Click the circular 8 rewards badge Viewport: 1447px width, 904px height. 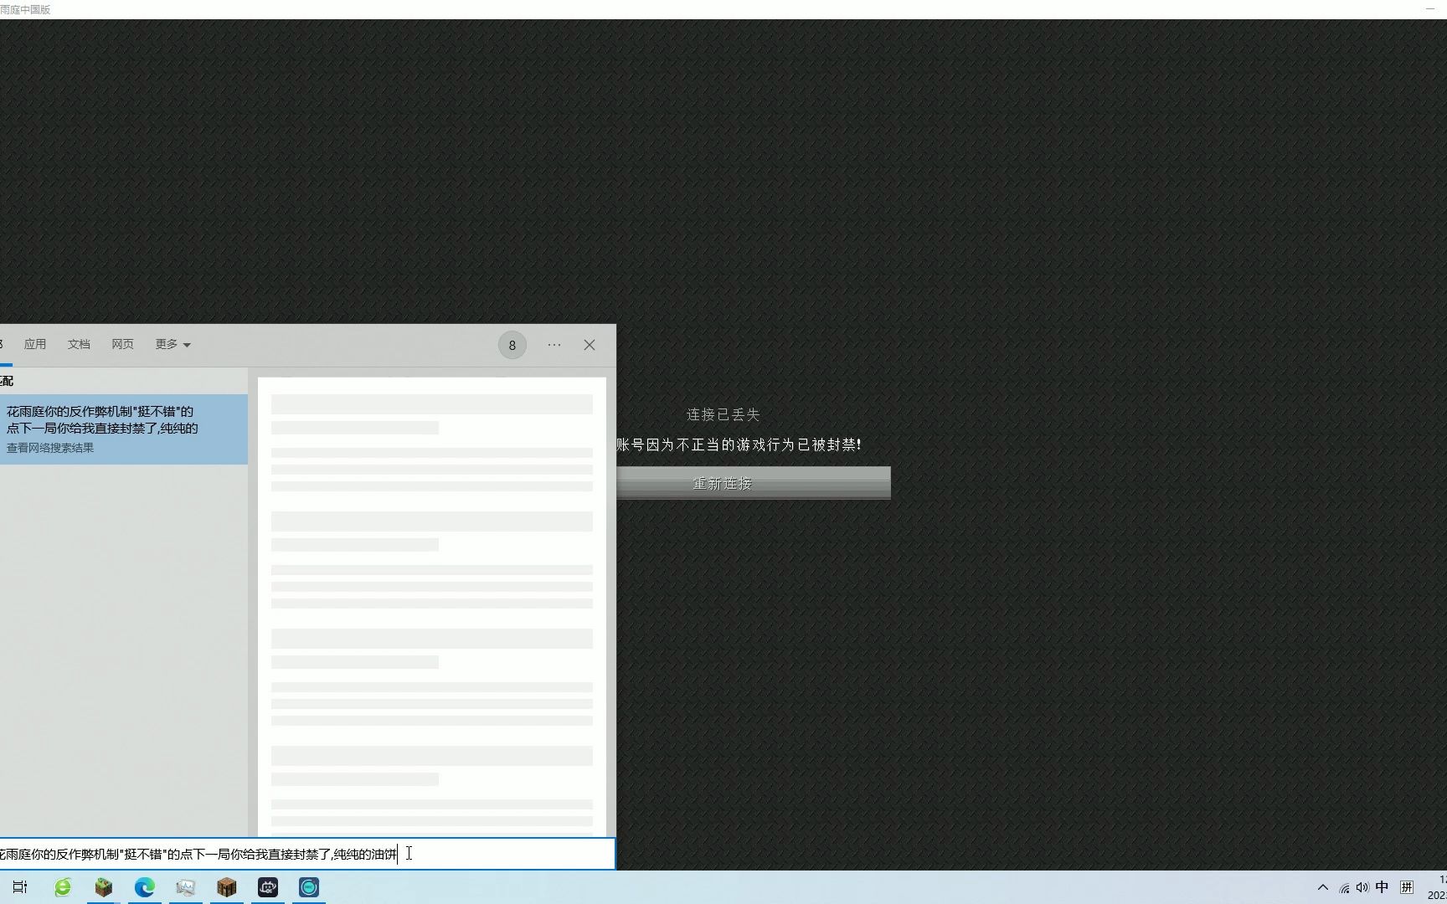pos(512,345)
